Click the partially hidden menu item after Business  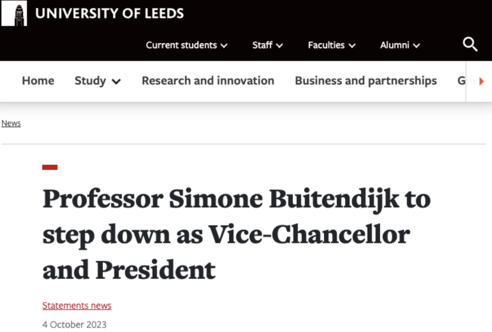[x=461, y=81]
